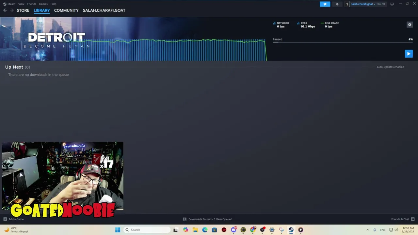
Task: Click the Add a Game plus icon
Action: pos(5,219)
